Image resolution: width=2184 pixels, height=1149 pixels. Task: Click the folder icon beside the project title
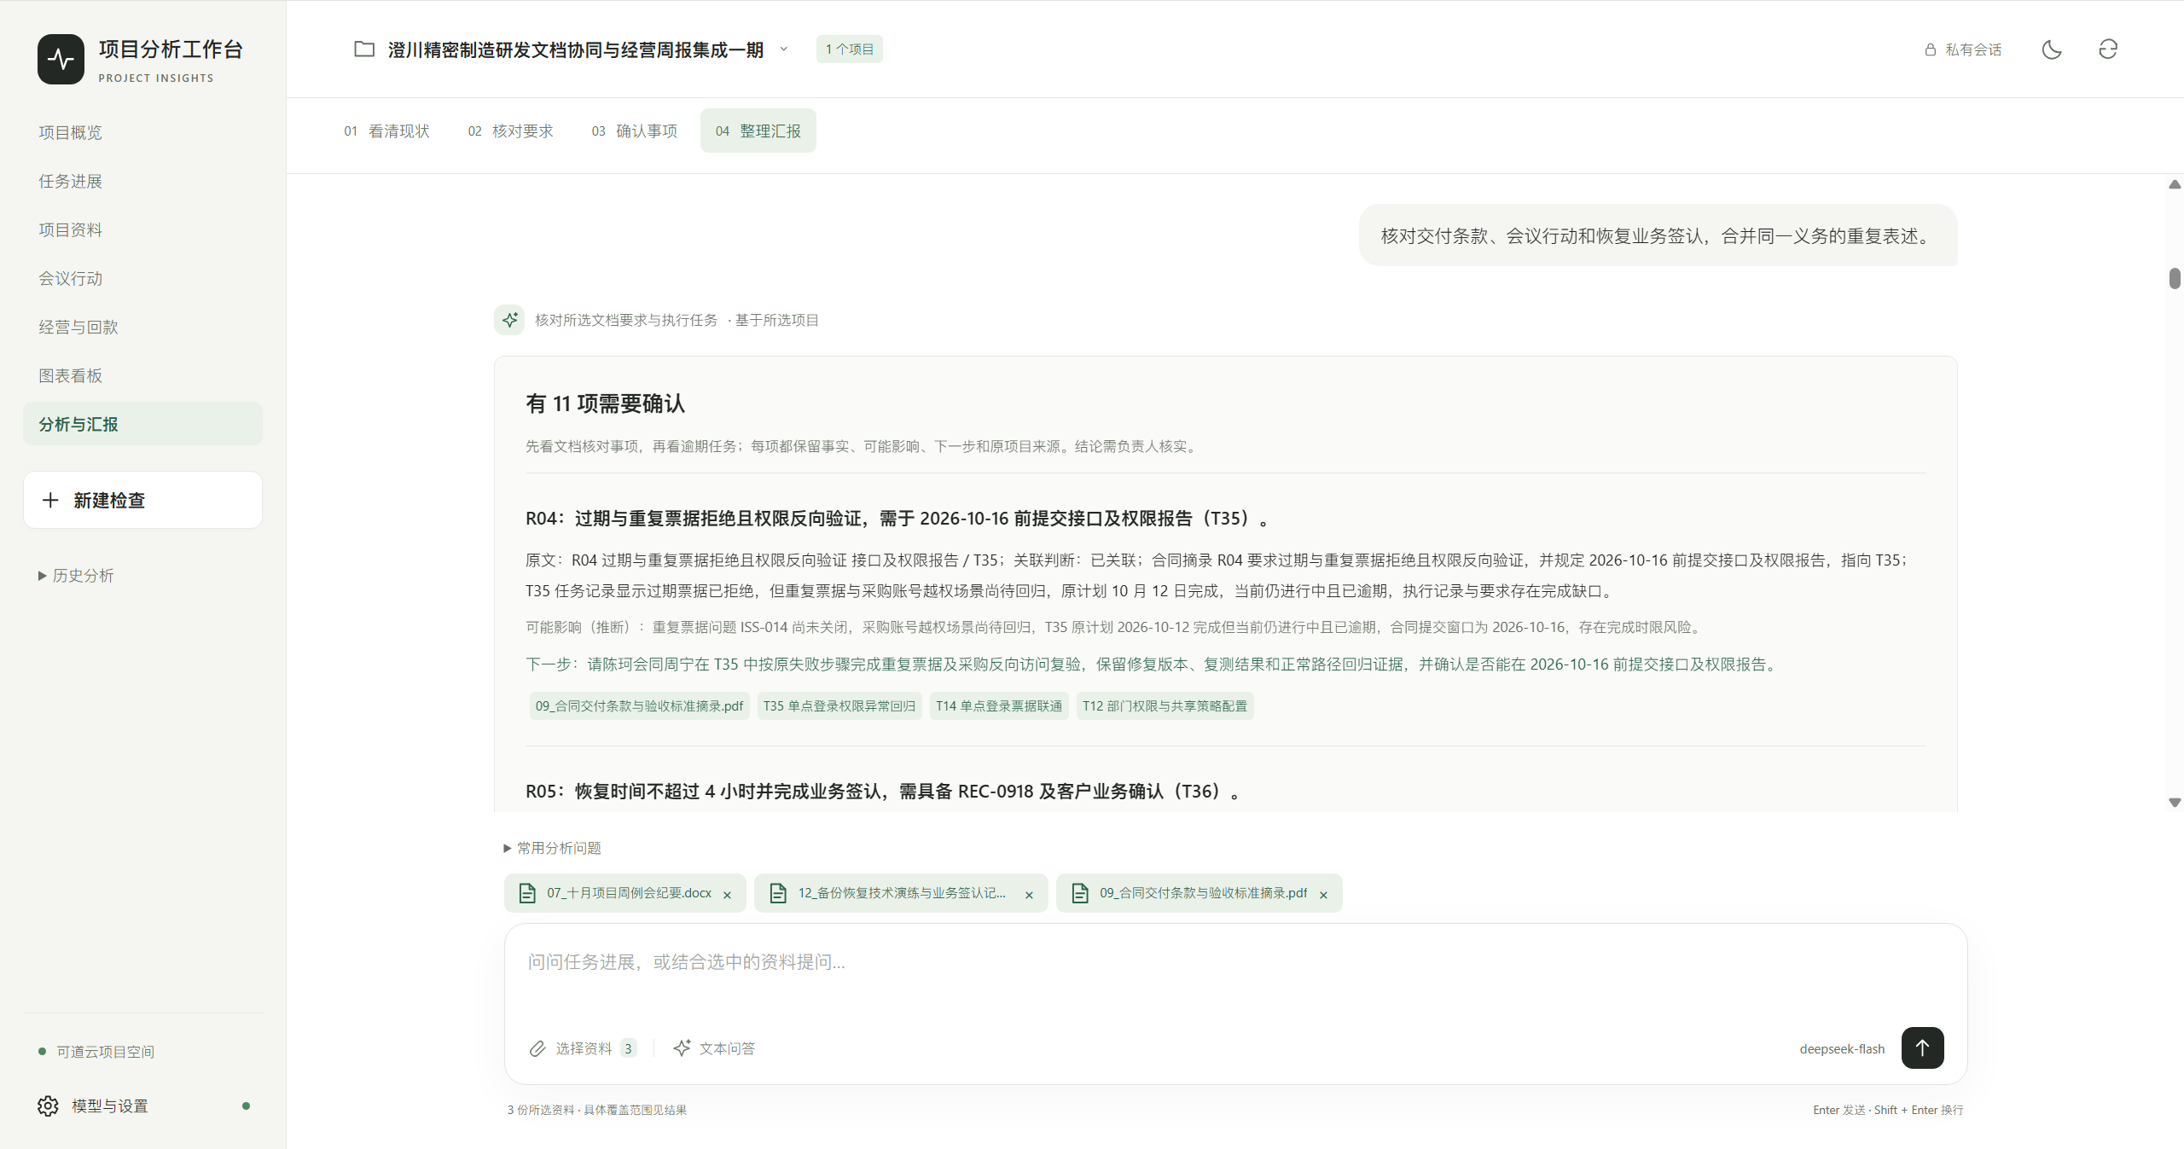point(364,49)
